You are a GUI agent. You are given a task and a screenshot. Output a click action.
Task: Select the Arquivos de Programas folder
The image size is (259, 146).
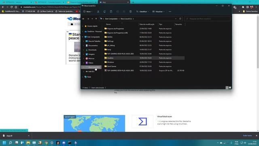pyautogui.click(x=115, y=29)
